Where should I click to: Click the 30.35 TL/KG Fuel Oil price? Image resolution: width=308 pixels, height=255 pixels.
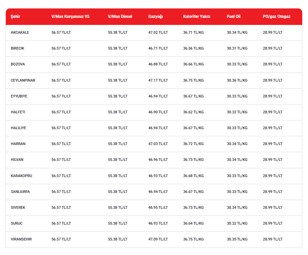237,239
